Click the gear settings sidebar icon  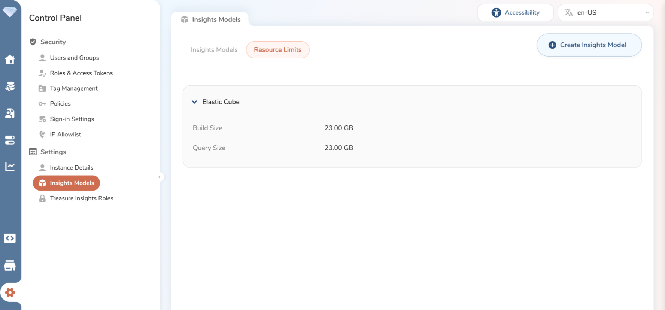(x=10, y=292)
